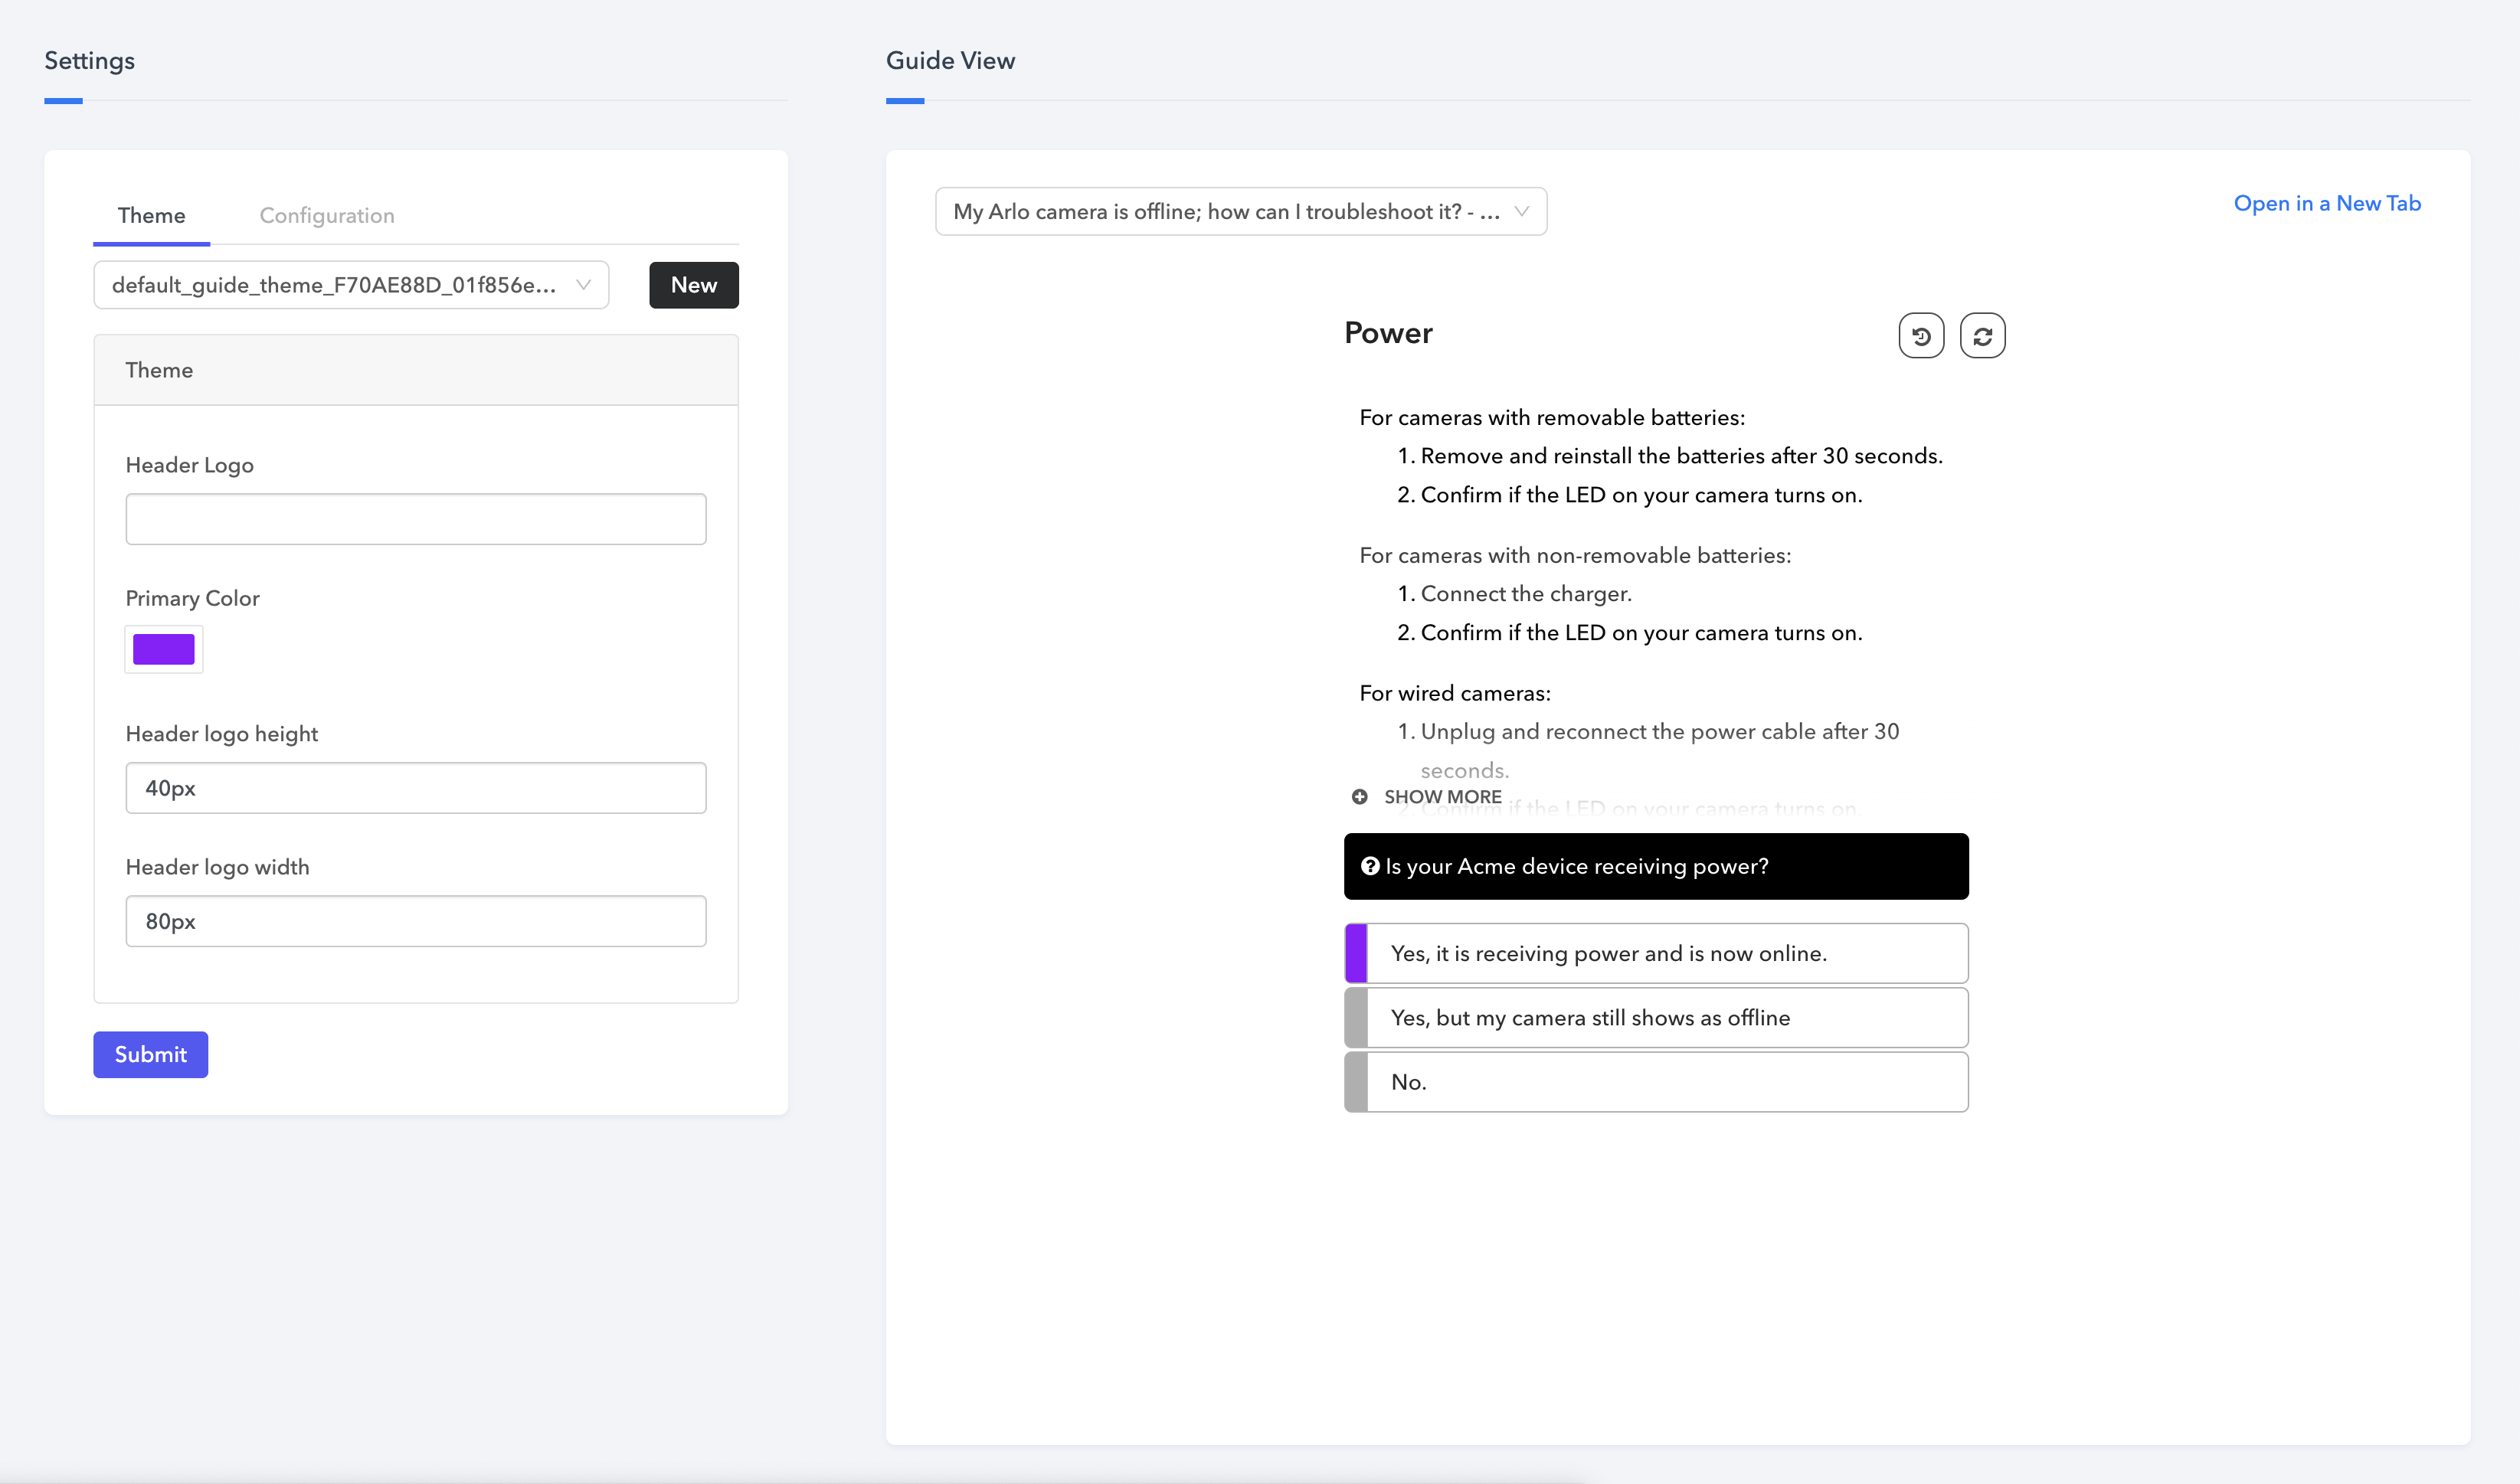Click the history/restore icon in Guide View

[1921, 335]
